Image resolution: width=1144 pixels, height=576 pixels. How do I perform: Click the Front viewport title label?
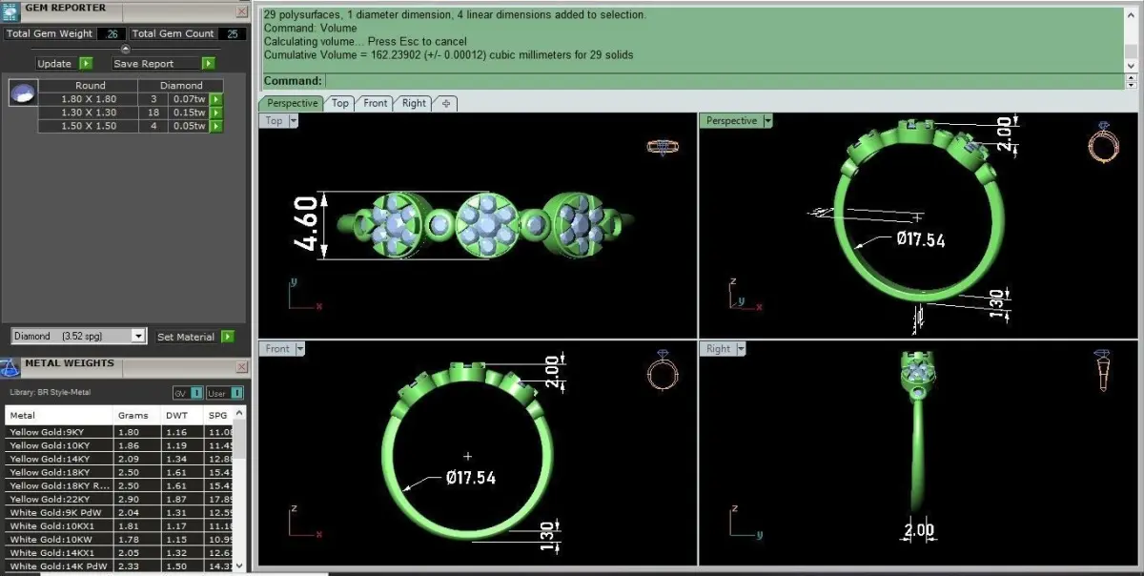point(278,349)
